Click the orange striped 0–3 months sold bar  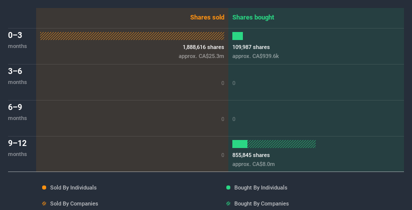point(132,36)
